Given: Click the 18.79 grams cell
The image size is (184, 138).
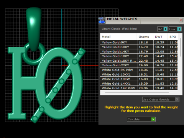Looking at the screenshot, I should pos(145,52).
